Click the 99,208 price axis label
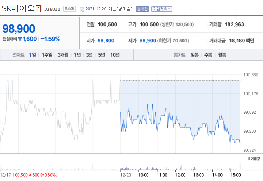 250,131
